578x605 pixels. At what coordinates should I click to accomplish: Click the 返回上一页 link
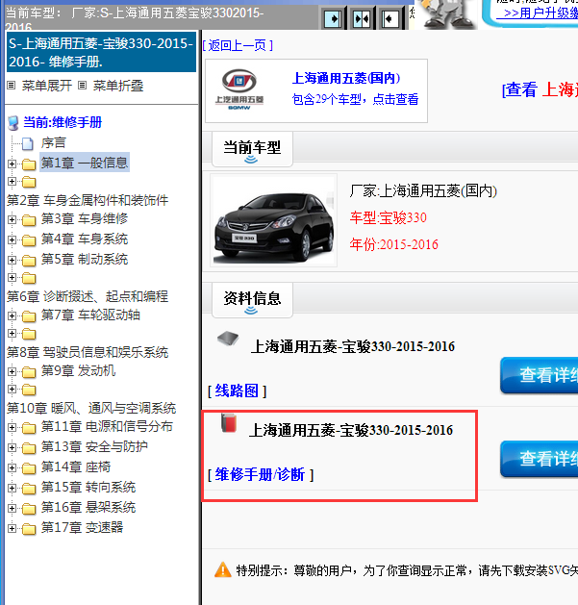(x=238, y=44)
